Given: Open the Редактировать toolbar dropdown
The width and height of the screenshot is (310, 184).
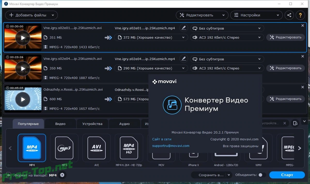Looking at the screenshot, I should (x=202, y=15).
